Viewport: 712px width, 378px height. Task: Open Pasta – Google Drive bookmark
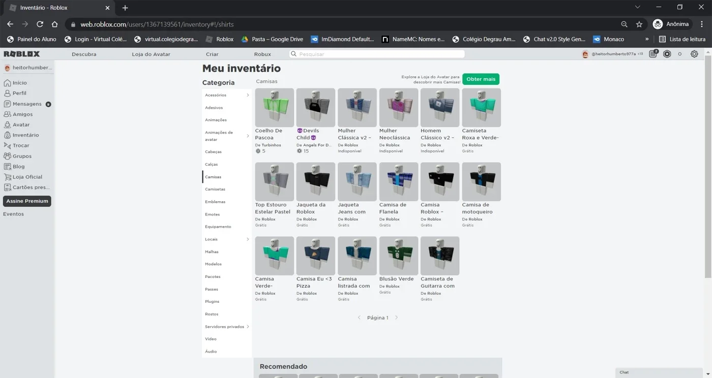coord(272,39)
